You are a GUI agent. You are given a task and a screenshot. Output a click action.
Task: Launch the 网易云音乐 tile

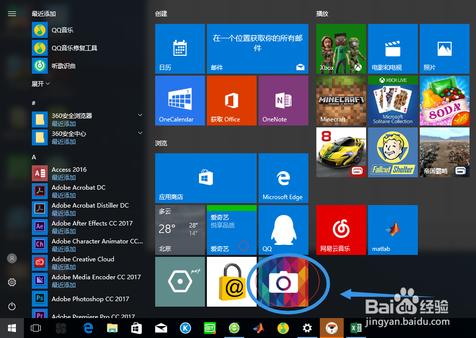coord(341,230)
